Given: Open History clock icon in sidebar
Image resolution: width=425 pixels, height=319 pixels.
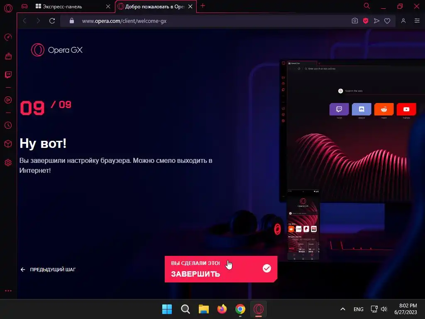Looking at the screenshot, I should point(8,125).
